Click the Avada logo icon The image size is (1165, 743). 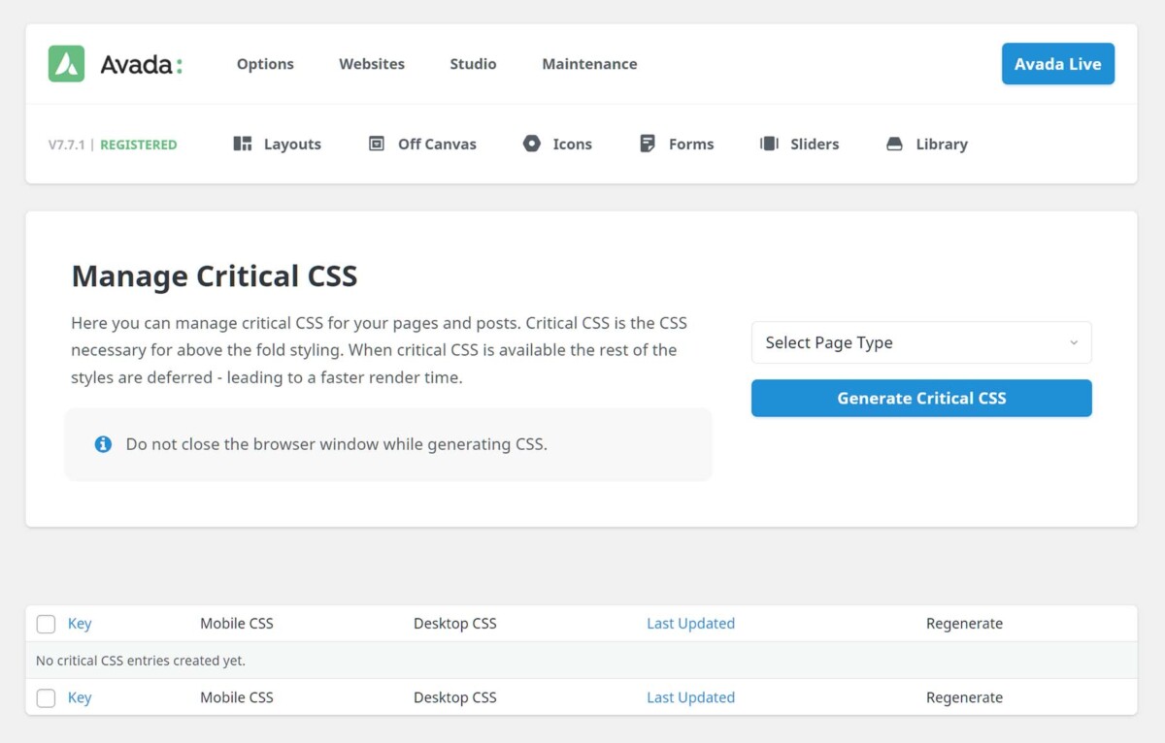tap(64, 63)
